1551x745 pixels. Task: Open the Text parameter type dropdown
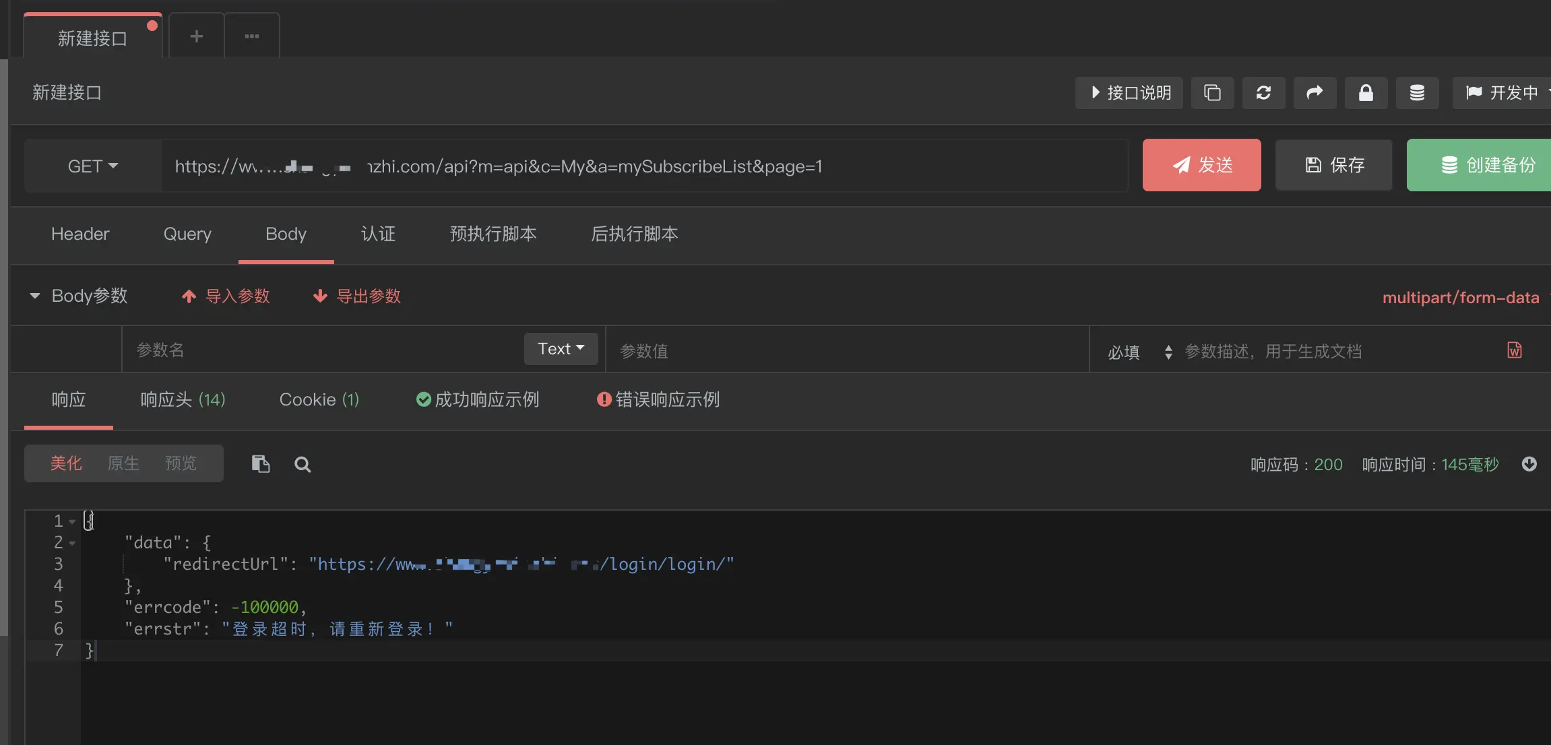560,348
